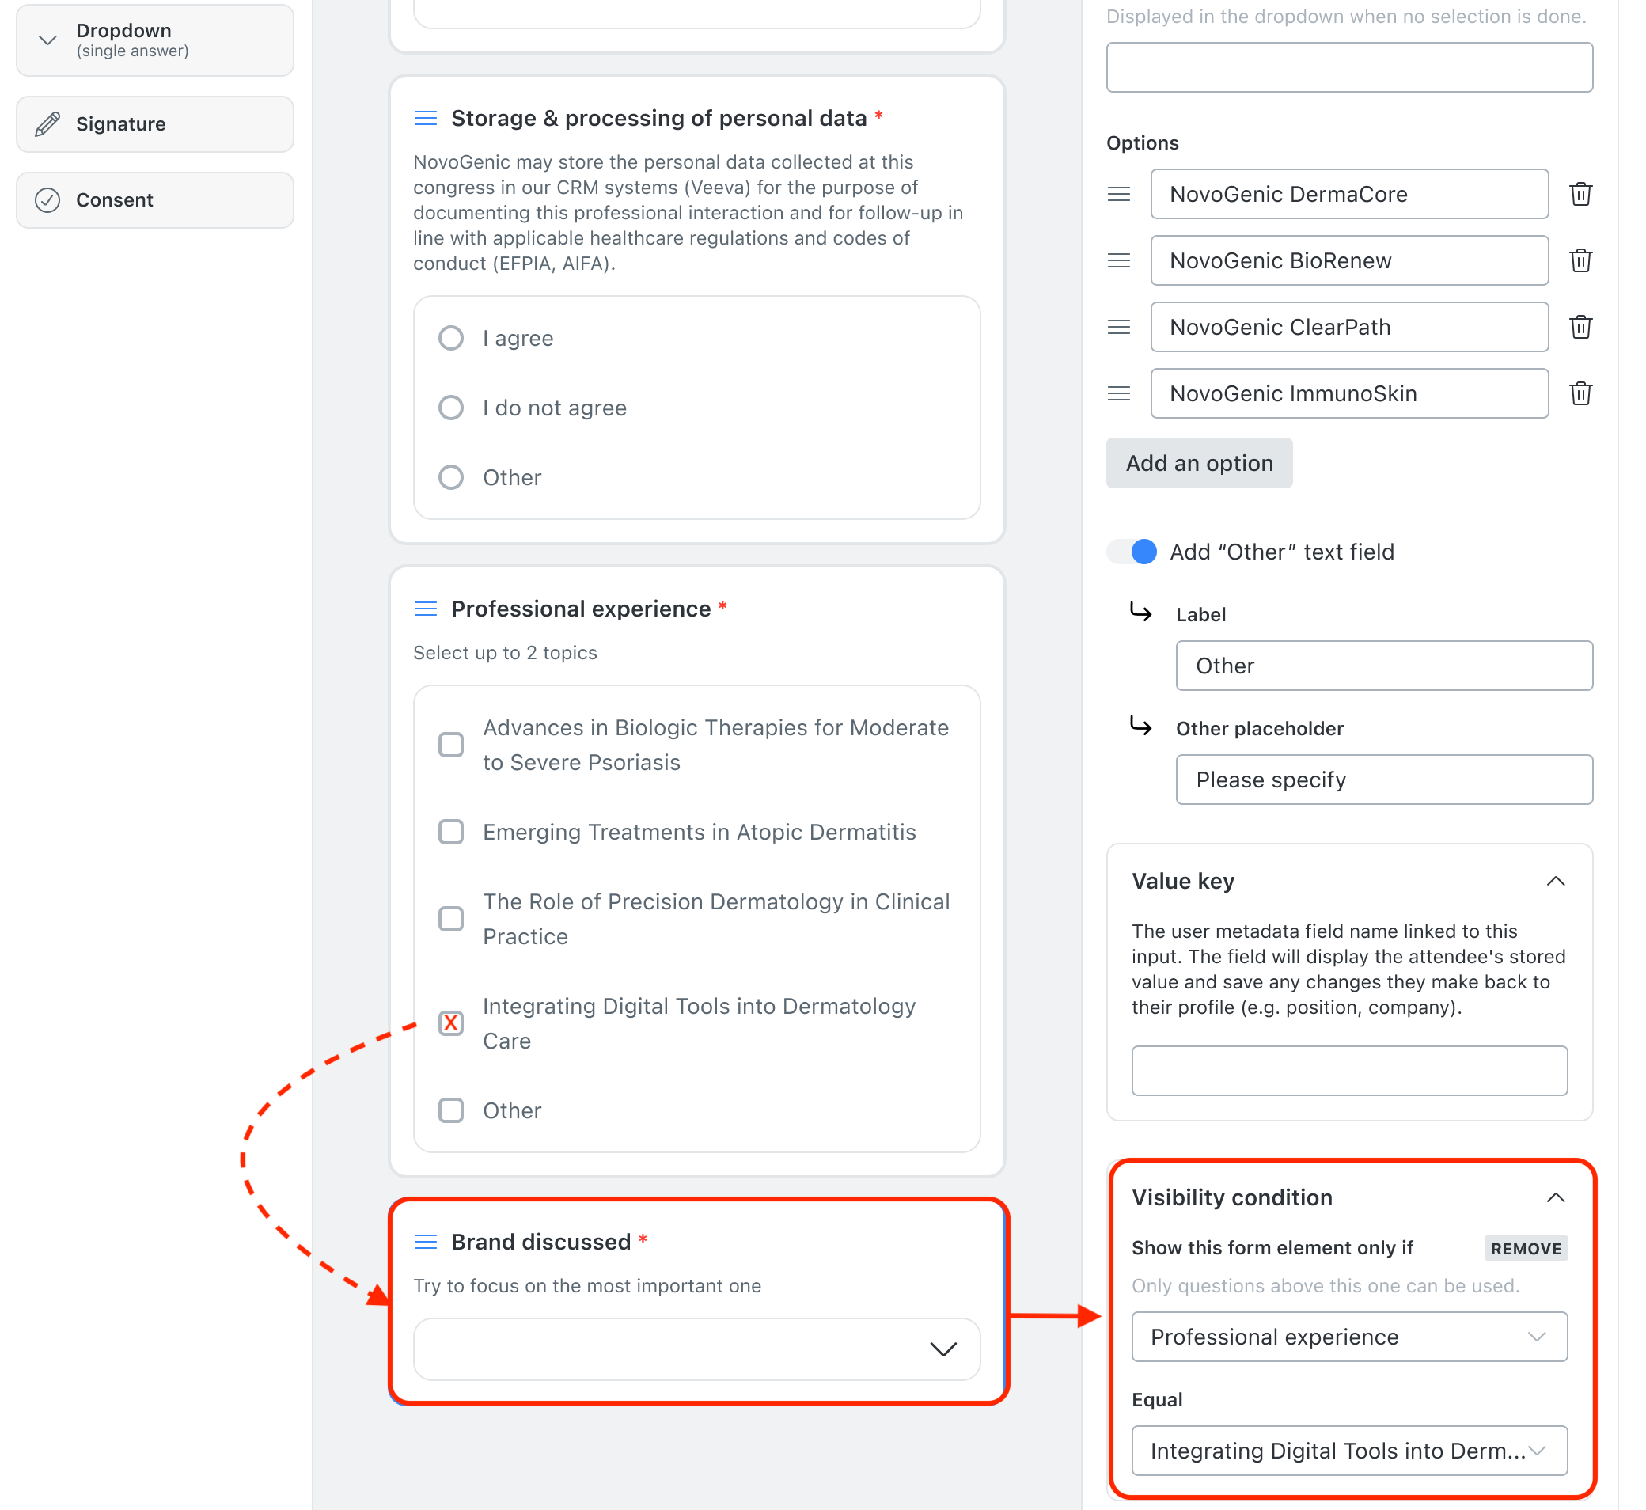
Task: Click the Consent checkmark icon
Action: [x=47, y=200]
